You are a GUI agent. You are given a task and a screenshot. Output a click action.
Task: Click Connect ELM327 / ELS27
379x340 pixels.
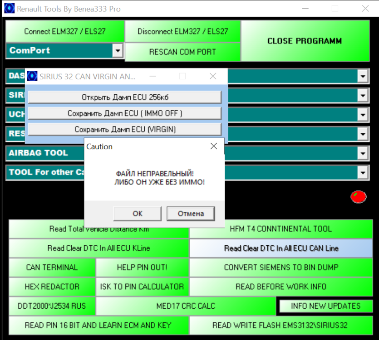[65, 31]
